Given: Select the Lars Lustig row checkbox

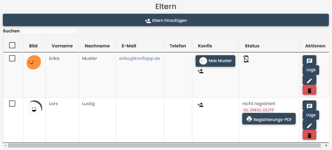Looking at the screenshot, I should click(12, 104).
